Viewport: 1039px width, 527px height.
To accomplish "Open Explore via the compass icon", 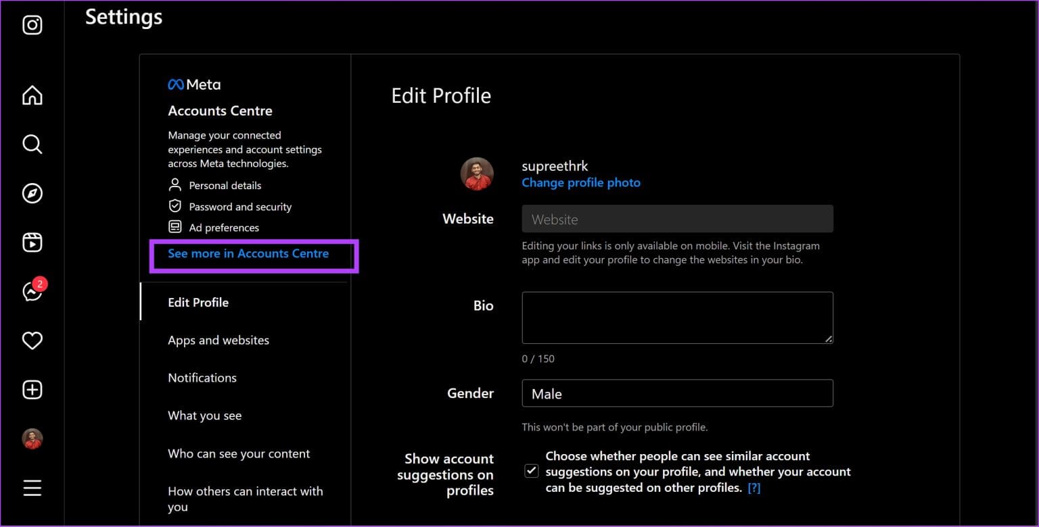I will [x=32, y=193].
